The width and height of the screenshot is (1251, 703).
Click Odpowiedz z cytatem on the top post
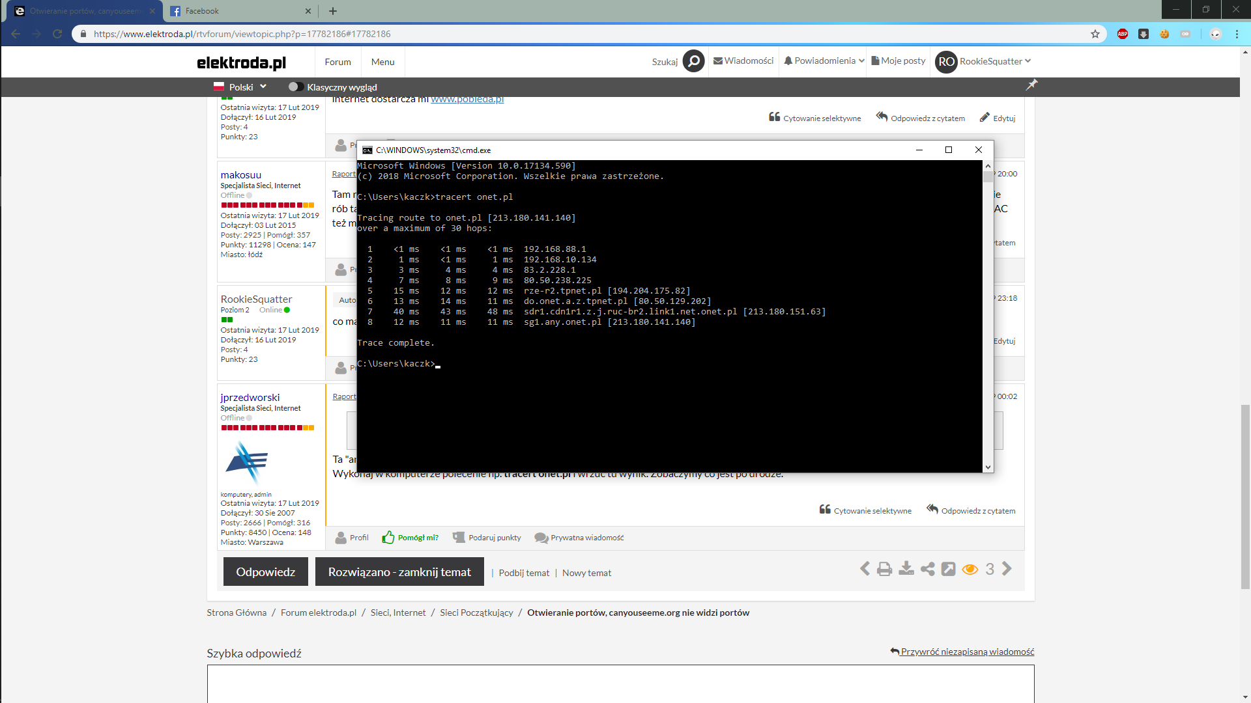(x=920, y=118)
